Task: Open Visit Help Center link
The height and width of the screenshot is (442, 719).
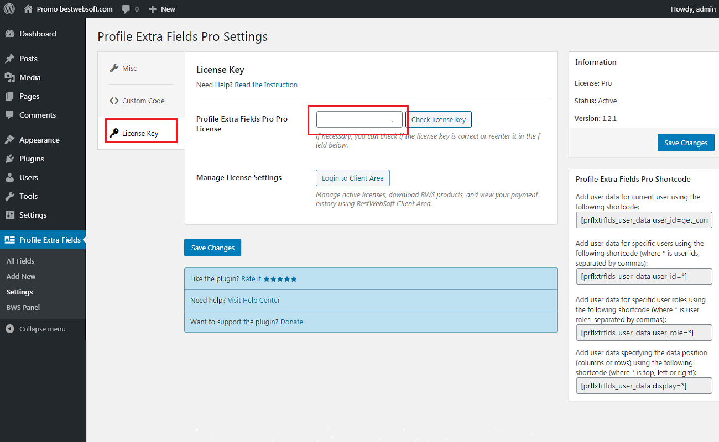Action: tap(254, 301)
